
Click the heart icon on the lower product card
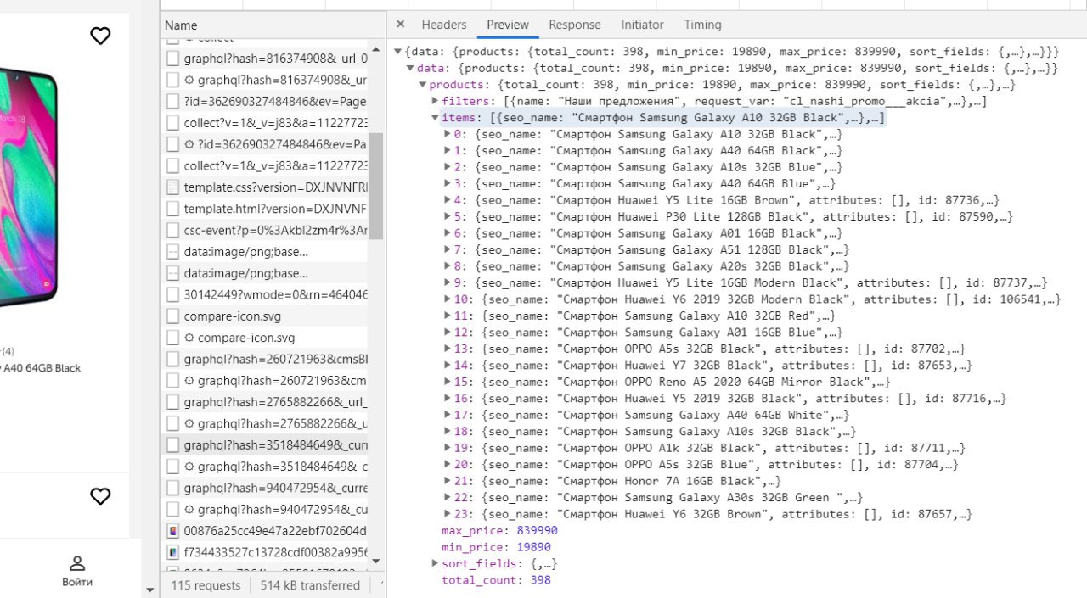point(100,496)
